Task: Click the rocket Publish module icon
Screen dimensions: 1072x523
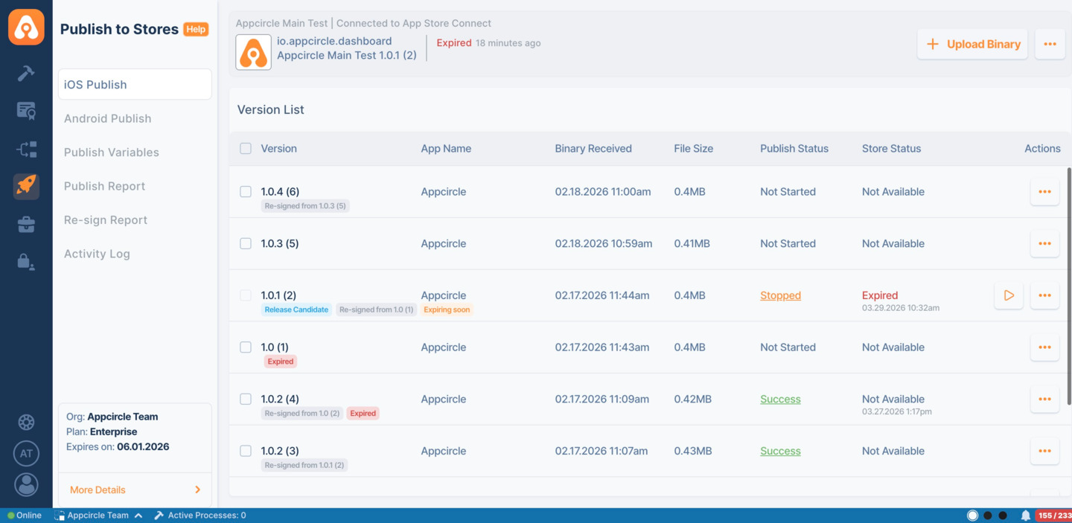Action: tap(26, 185)
